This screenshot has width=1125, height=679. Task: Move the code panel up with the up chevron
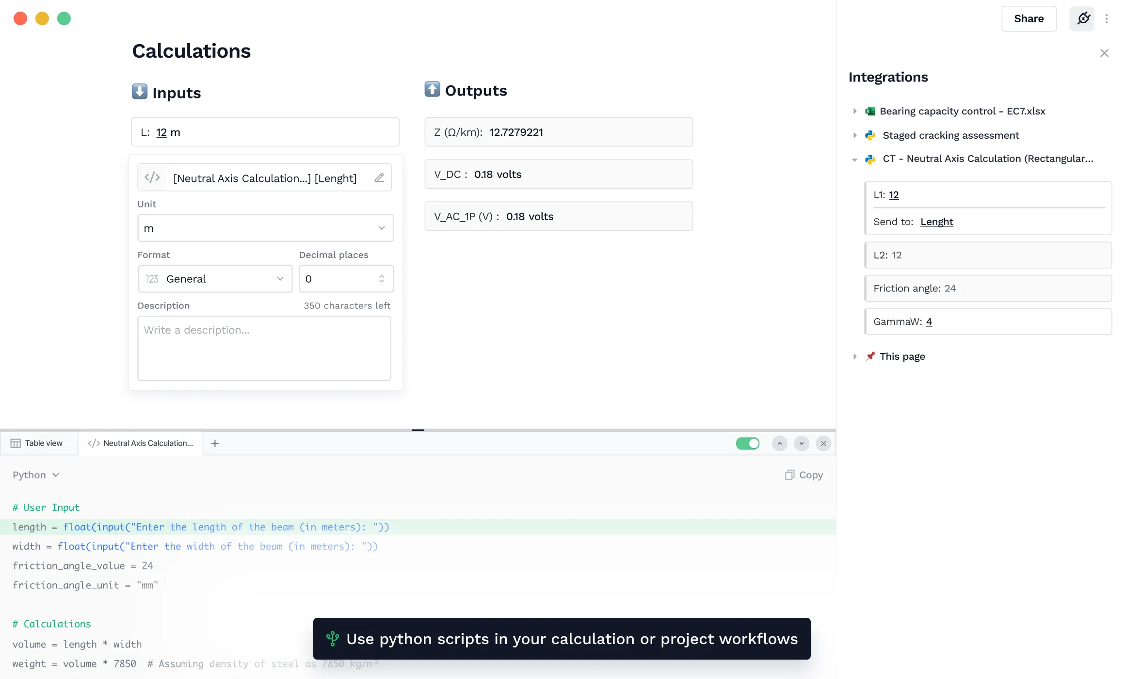(x=779, y=443)
